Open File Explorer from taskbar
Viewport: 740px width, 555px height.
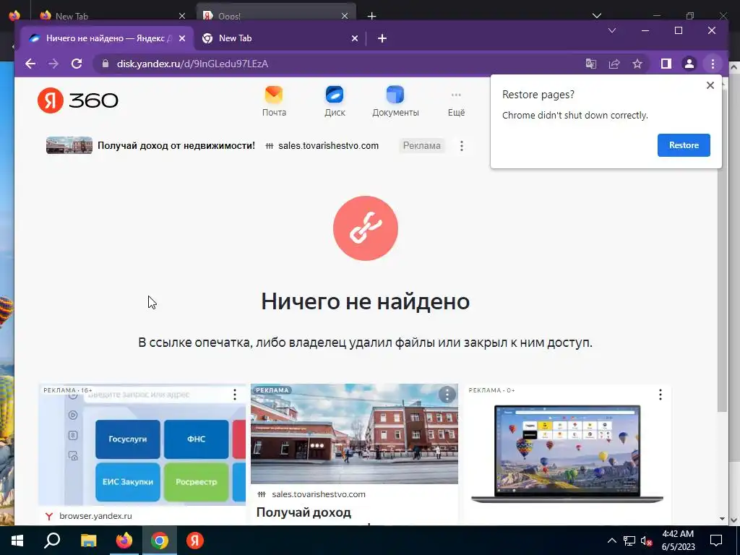click(x=88, y=541)
